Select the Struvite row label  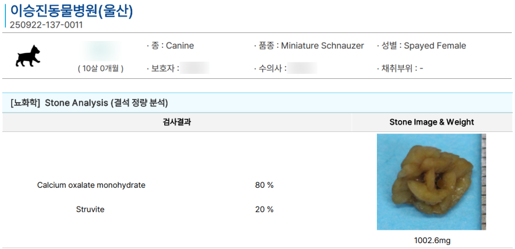[x=90, y=210]
